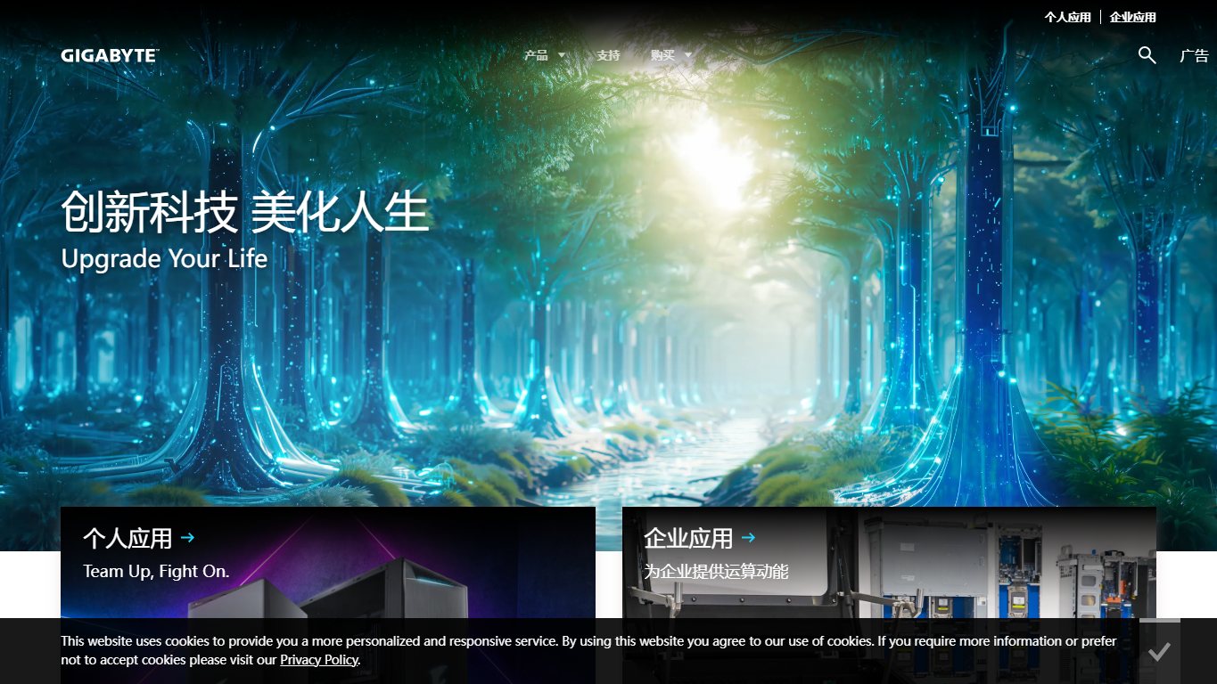
Task: Open the 个人应用 card heading
Action: (127, 538)
